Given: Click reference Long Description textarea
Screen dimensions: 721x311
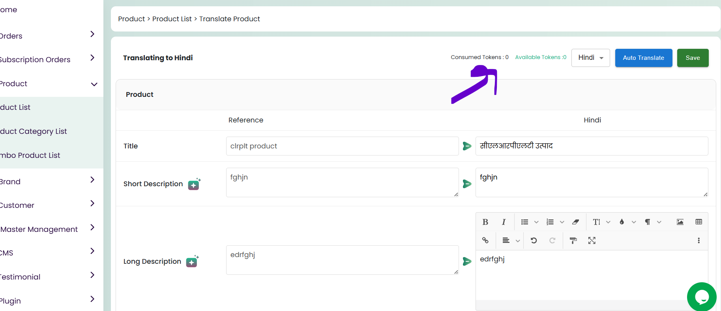Looking at the screenshot, I should tap(343, 260).
